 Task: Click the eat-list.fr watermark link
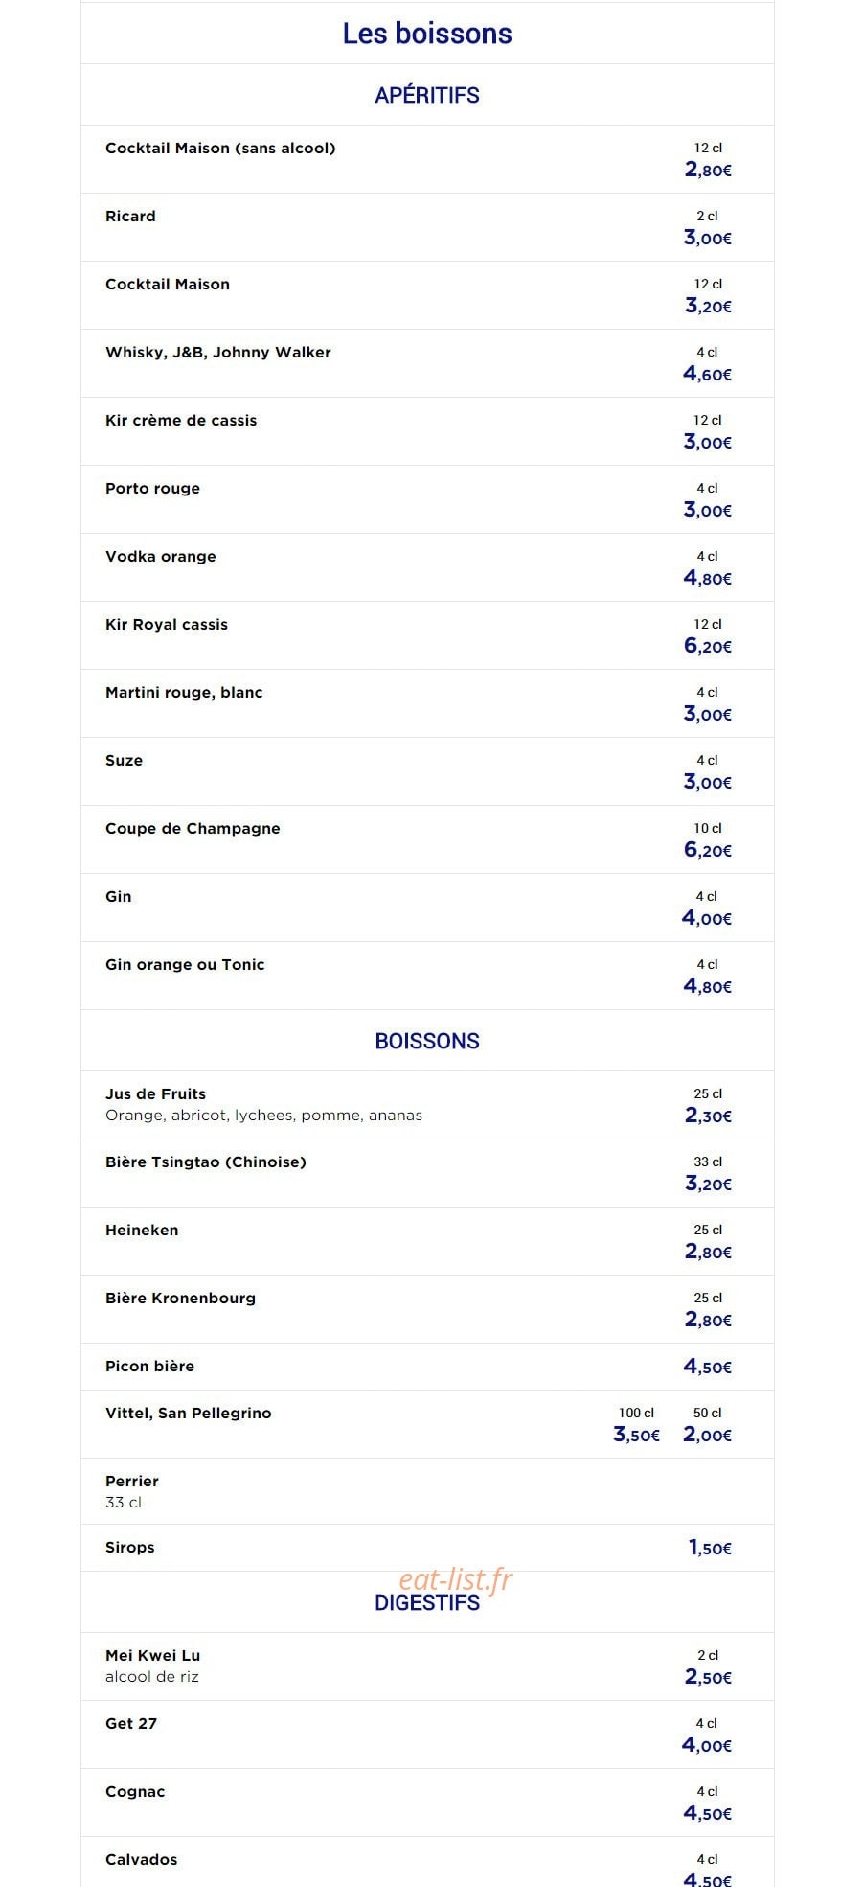click(456, 1579)
